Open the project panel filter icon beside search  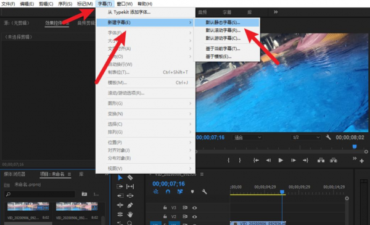(x=84, y=194)
